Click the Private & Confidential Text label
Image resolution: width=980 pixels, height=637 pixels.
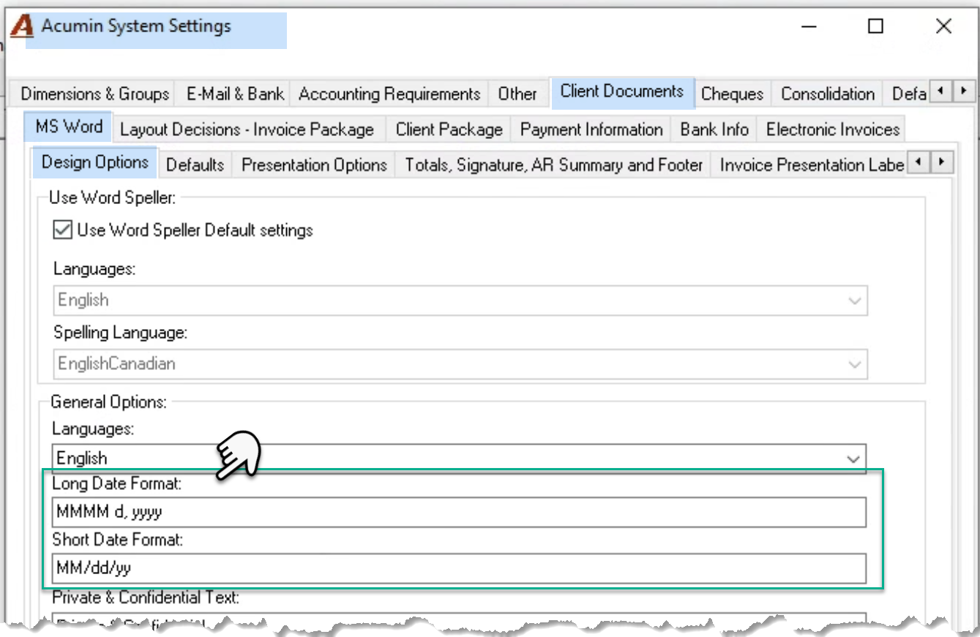click(146, 598)
